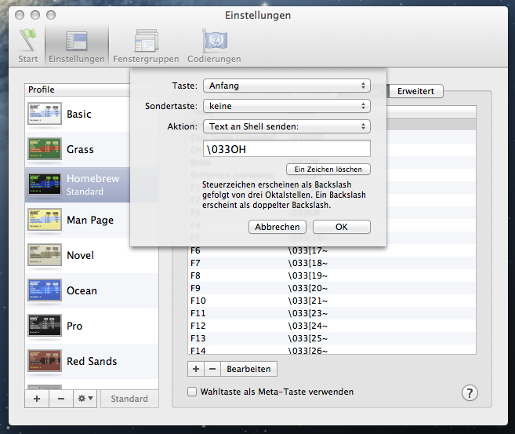The width and height of the screenshot is (515, 434).
Task: Select the F8 key row
Action: tap(332, 275)
